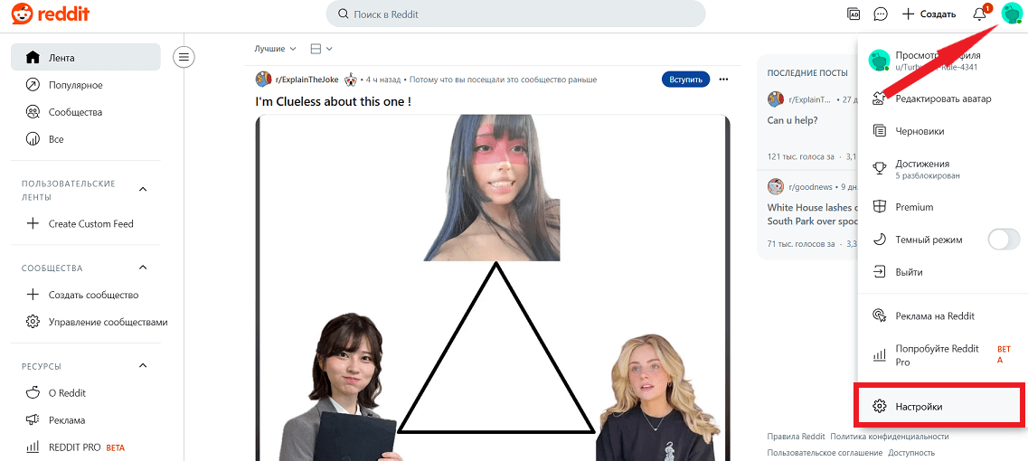The height and width of the screenshot is (461, 1028).
Task: Collapse the Сообщества sidebar section
Action: point(144,268)
